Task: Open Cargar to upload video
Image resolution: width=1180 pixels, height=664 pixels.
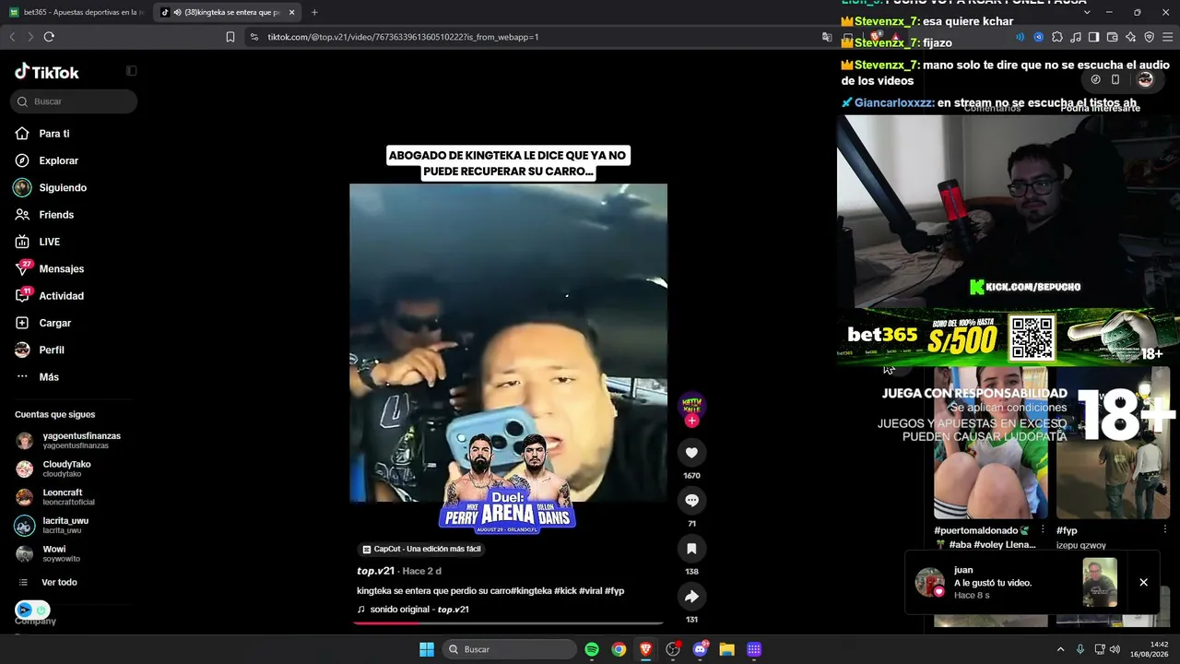Action: 43,323
